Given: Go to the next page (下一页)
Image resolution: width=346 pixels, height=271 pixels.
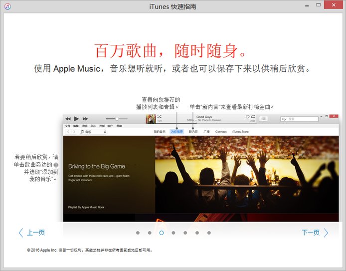Looking at the screenshot, I should click(x=315, y=233).
